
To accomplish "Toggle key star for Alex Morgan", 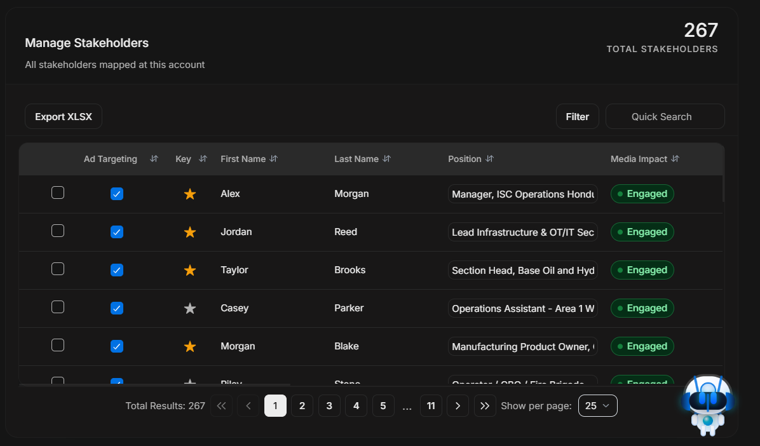I will (x=190, y=194).
